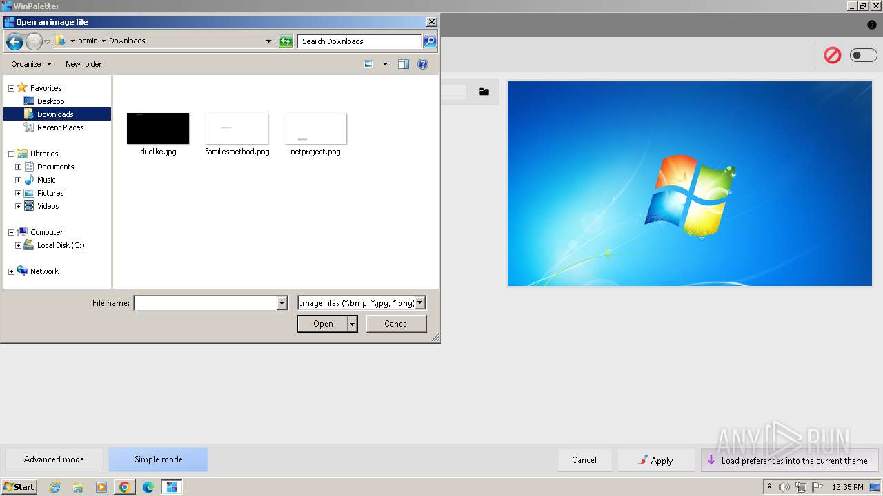Viewport: 883px width, 496px height.
Task: Open the Start menu
Action: 19,487
